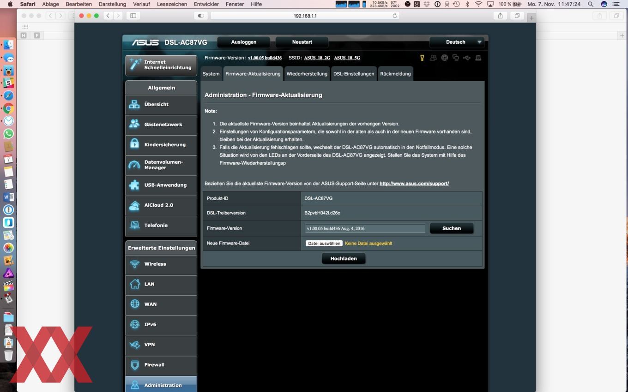
Task: Click DSL-Treiberversion value B2pvbH042l.d26c
Action: click(x=322, y=213)
